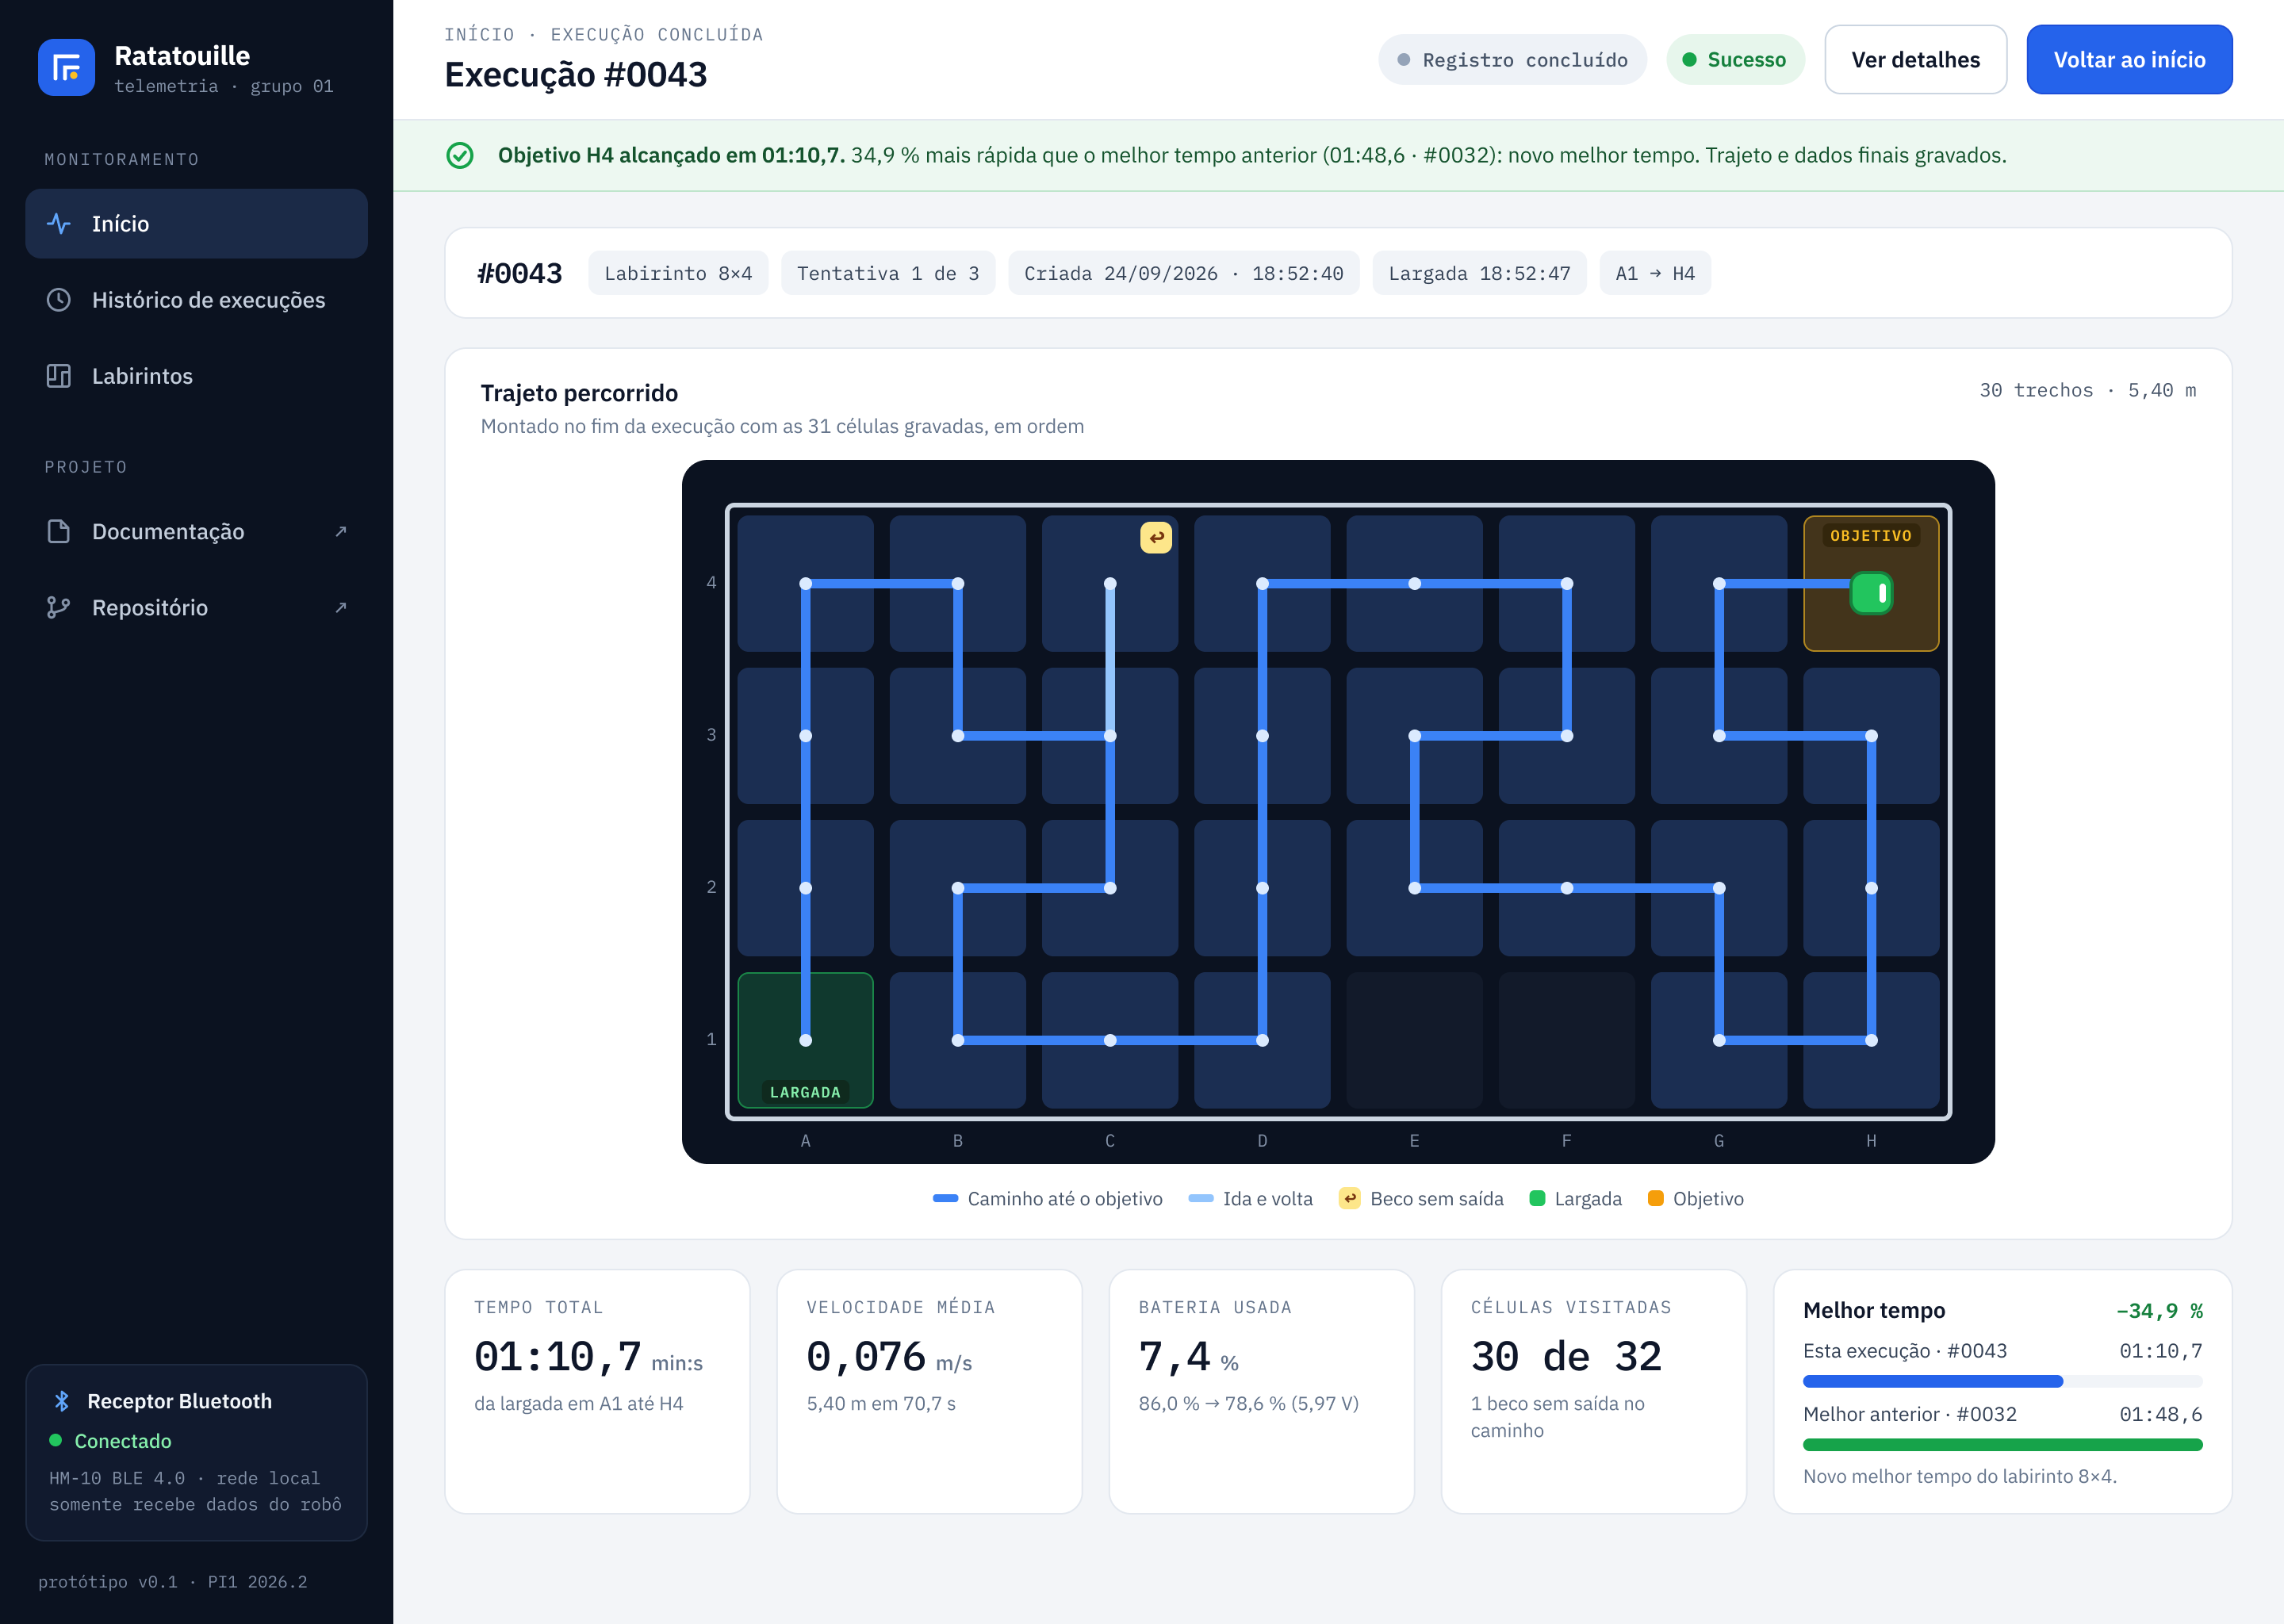
Task: Click the Ver detalhes button
Action: [x=1915, y=60]
